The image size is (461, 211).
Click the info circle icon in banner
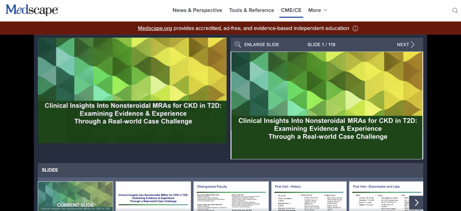[x=355, y=28]
